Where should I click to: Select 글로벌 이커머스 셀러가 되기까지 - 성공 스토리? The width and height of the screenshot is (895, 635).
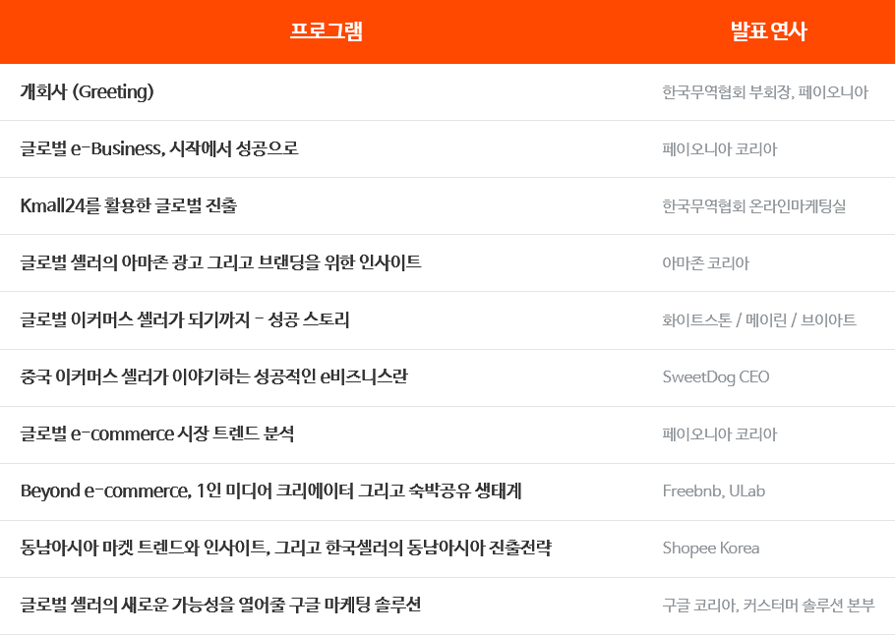pos(184,319)
